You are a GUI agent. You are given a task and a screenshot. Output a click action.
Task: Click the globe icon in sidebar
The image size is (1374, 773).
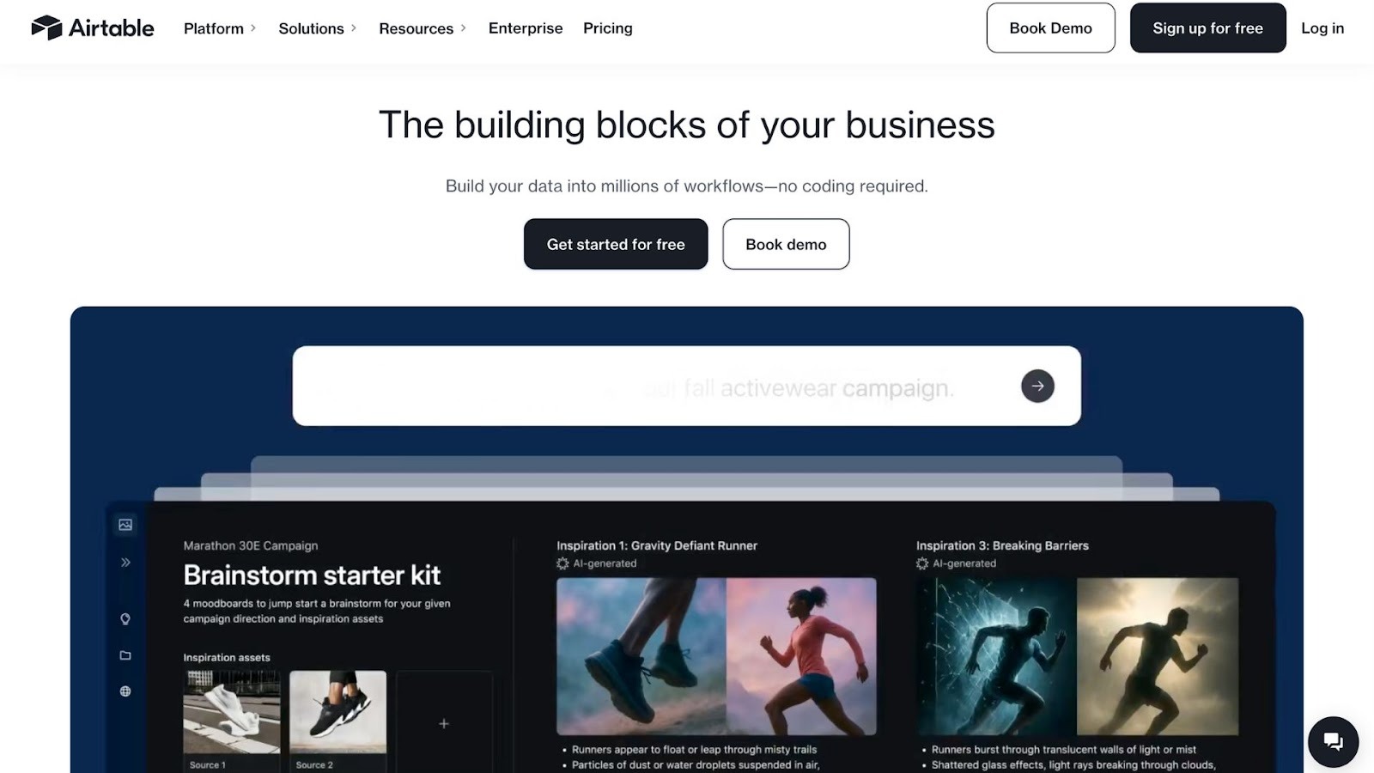[x=125, y=691]
